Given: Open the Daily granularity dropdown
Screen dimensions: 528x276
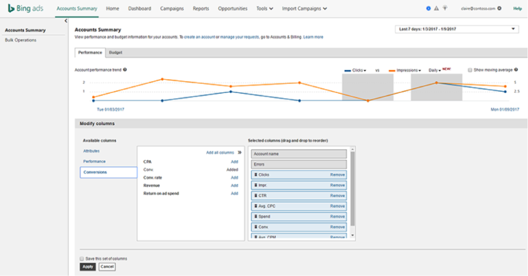Looking at the screenshot, I should click(435, 71).
